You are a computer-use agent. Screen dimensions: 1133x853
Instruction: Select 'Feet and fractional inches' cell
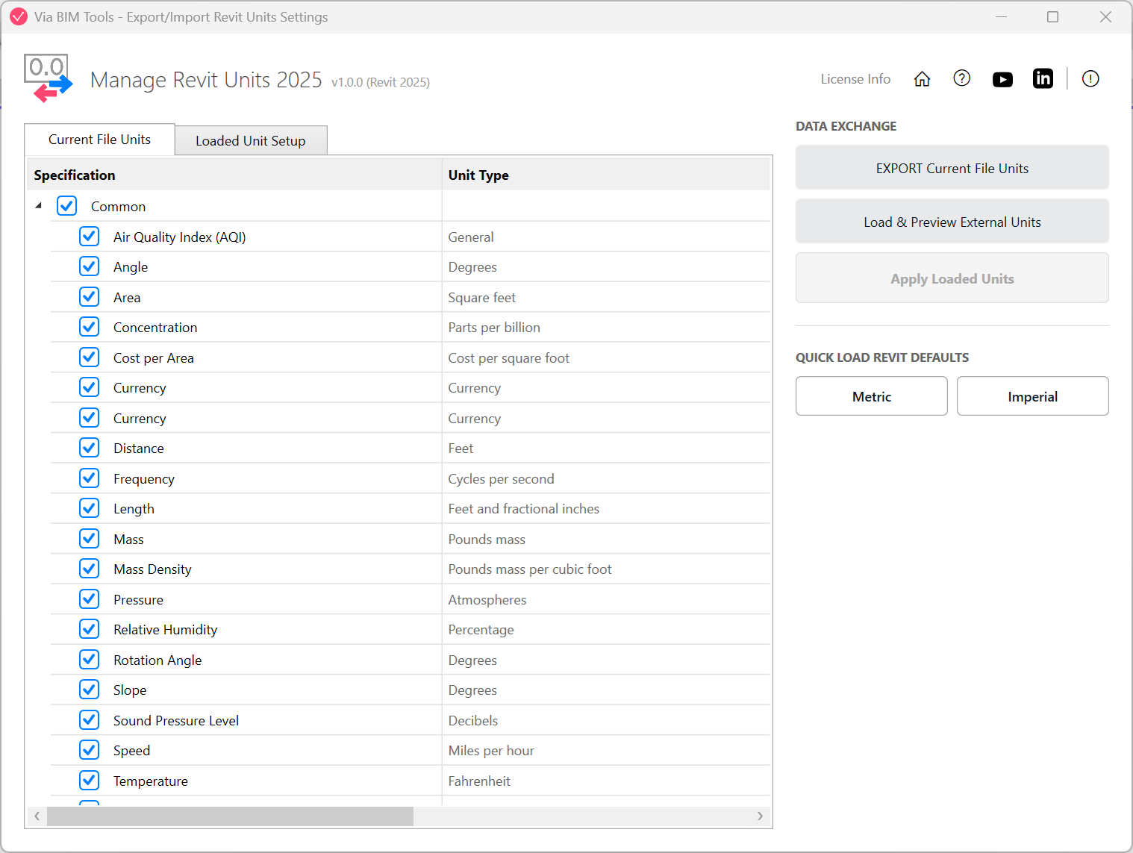coord(606,508)
